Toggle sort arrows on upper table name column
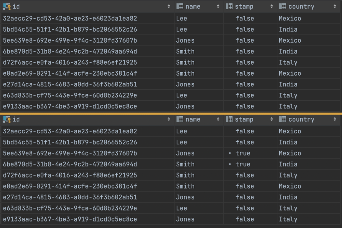The height and width of the screenshot is (228, 342). pos(218,6)
